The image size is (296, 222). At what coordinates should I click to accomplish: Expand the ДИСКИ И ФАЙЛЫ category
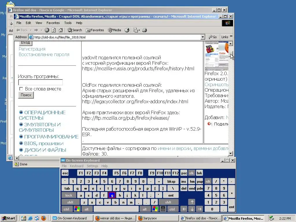click(21, 150)
